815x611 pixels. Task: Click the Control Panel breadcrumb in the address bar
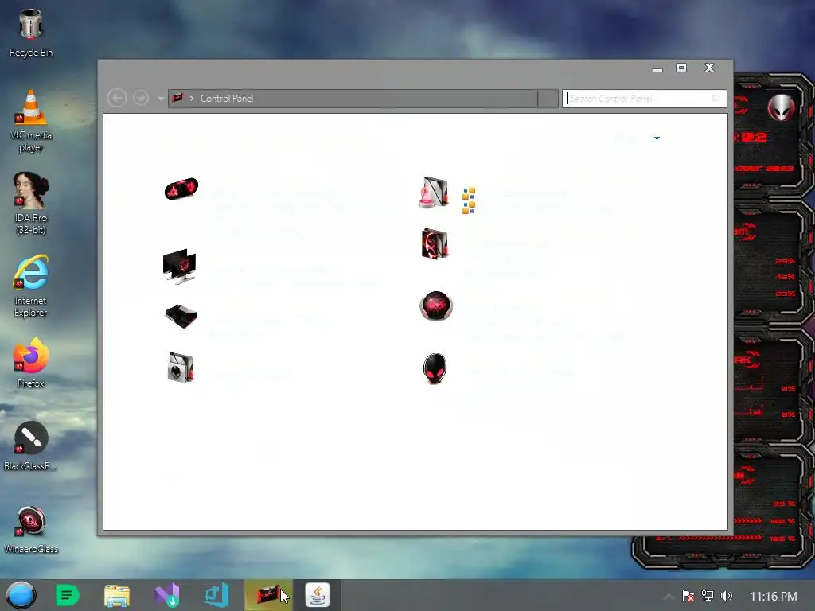[227, 98]
